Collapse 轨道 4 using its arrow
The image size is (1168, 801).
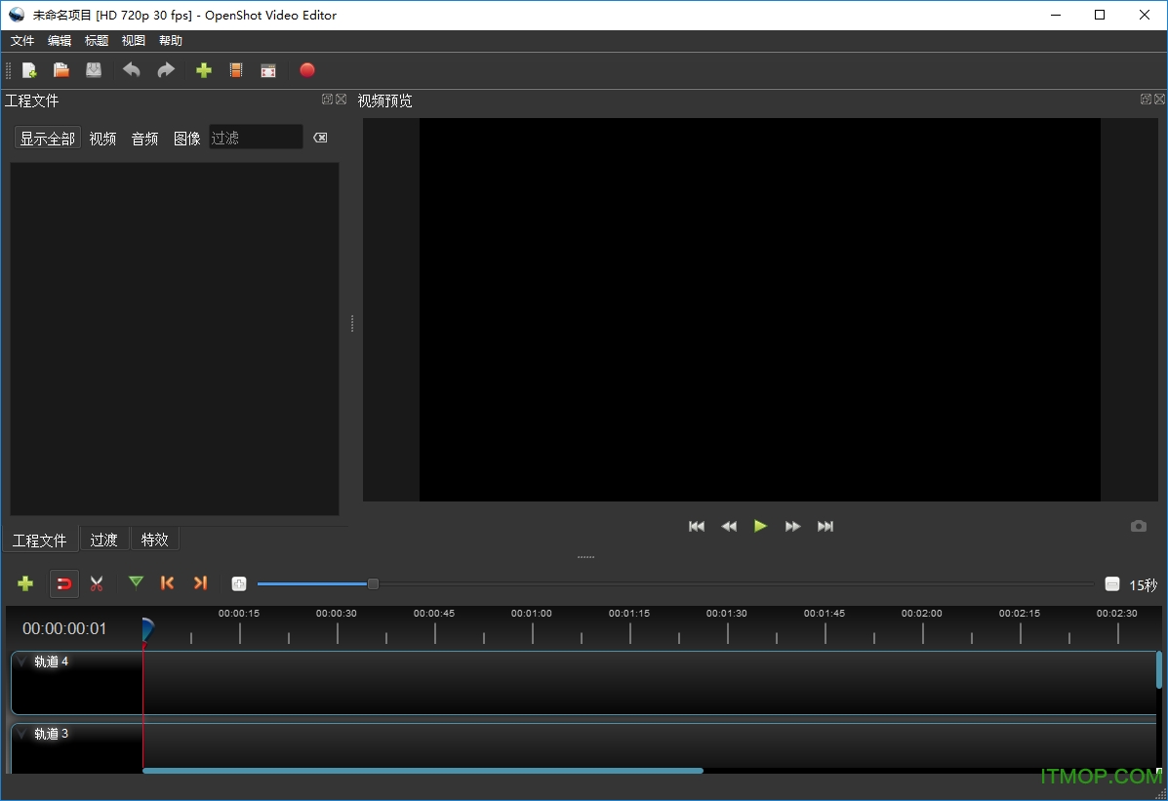pyautogui.click(x=22, y=661)
